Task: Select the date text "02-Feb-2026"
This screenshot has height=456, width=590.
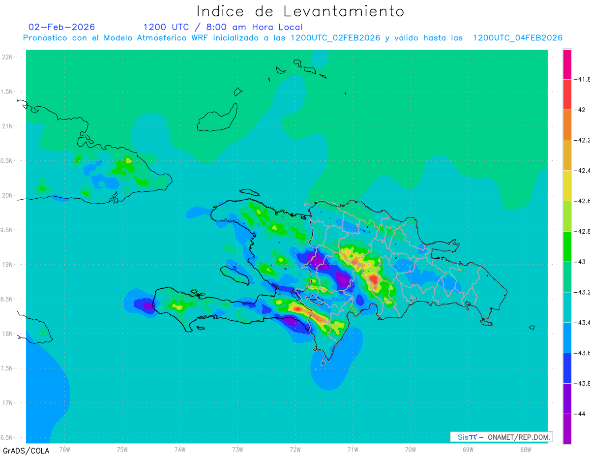Action: tap(62, 27)
